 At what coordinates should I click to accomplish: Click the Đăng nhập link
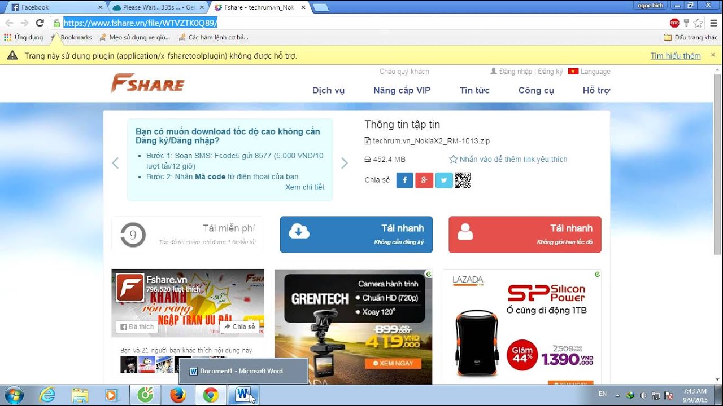tap(515, 72)
